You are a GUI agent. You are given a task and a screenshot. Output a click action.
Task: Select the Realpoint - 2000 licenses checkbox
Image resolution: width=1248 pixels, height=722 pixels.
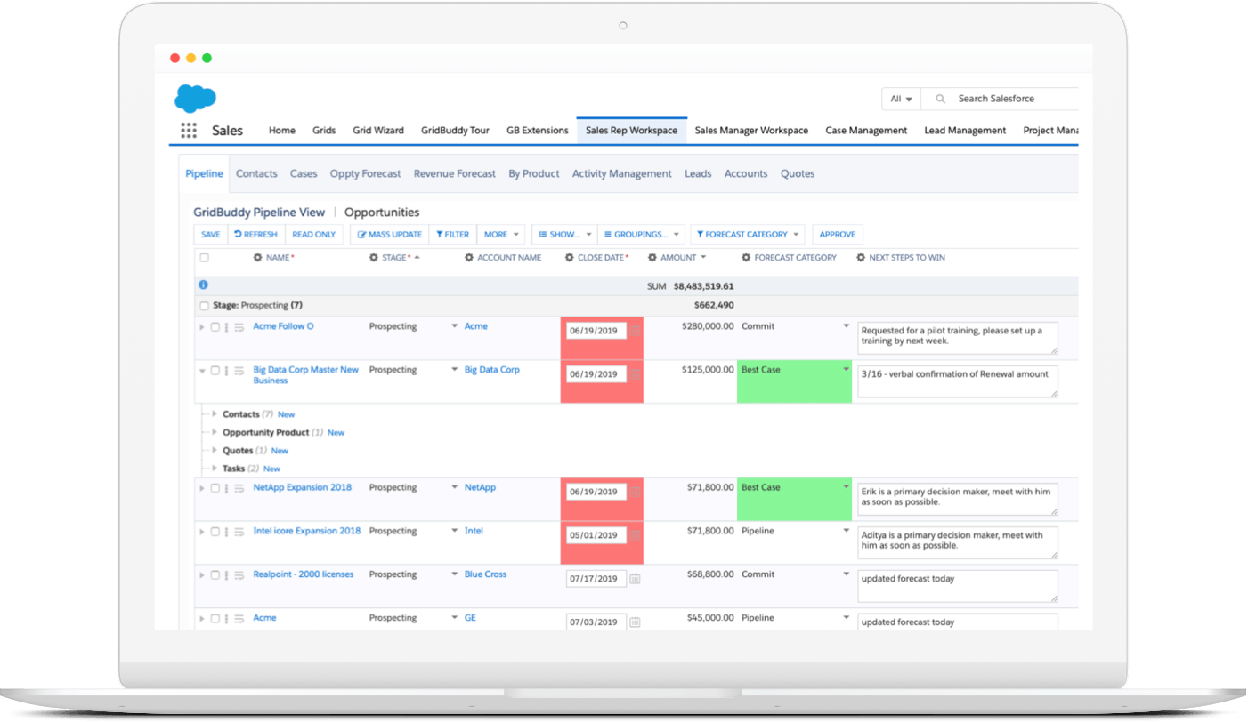point(215,575)
